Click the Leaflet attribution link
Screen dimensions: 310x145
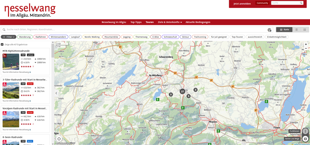296,144
